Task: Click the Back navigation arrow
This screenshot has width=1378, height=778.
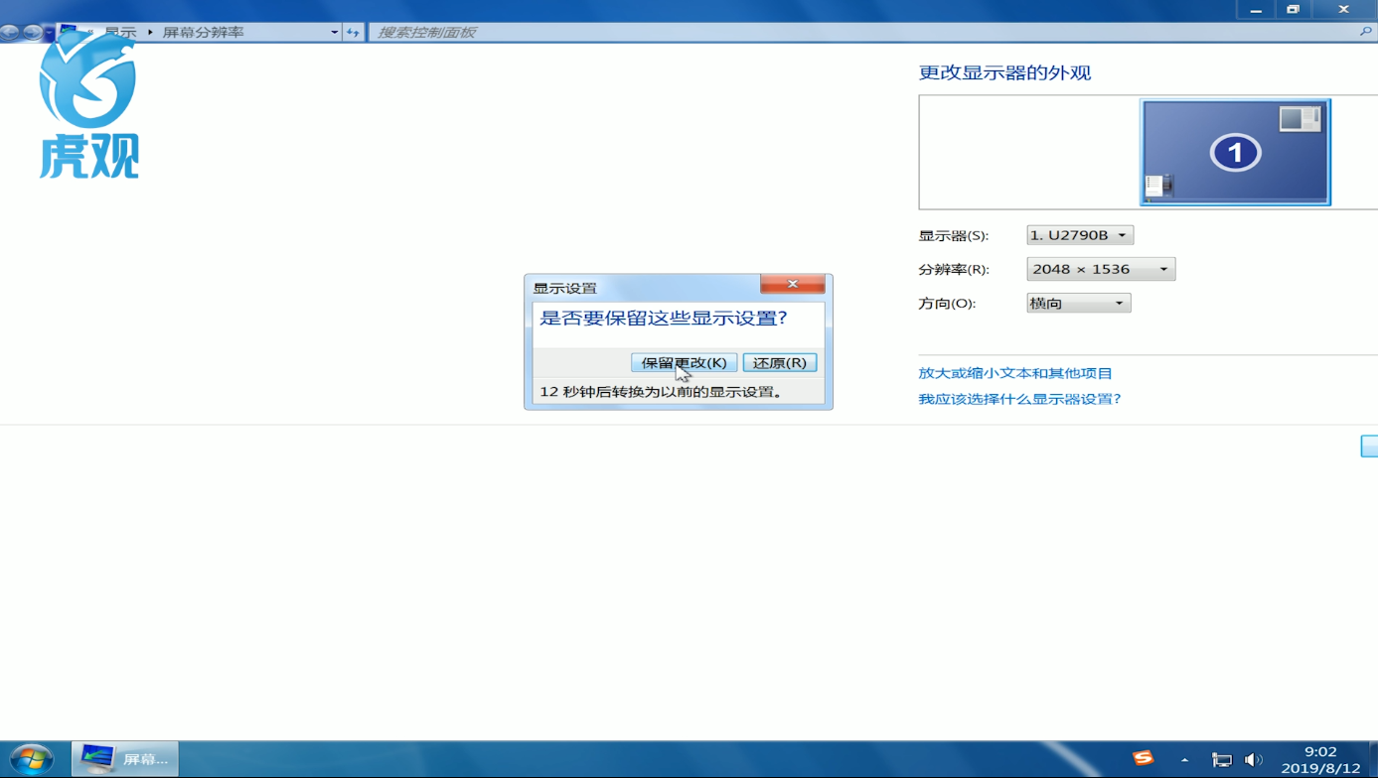Action: (10, 32)
